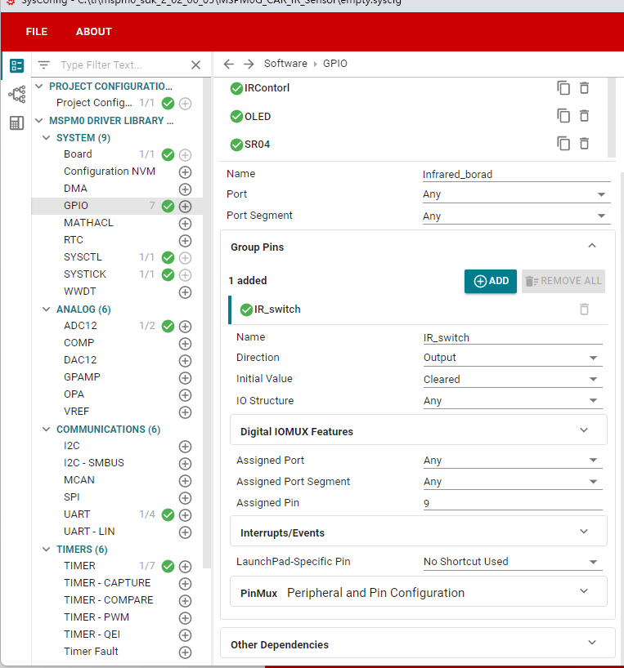Screen dimensions: 624x668
Task: Open the FILE menu
Action: click(x=37, y=32)
